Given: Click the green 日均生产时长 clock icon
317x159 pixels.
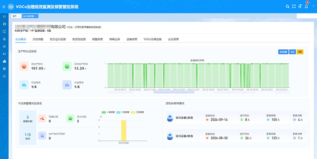Looking at the screenshot, I should coord(67,66).
